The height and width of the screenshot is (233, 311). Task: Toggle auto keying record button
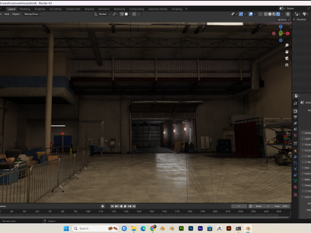(x=102, y=206)
